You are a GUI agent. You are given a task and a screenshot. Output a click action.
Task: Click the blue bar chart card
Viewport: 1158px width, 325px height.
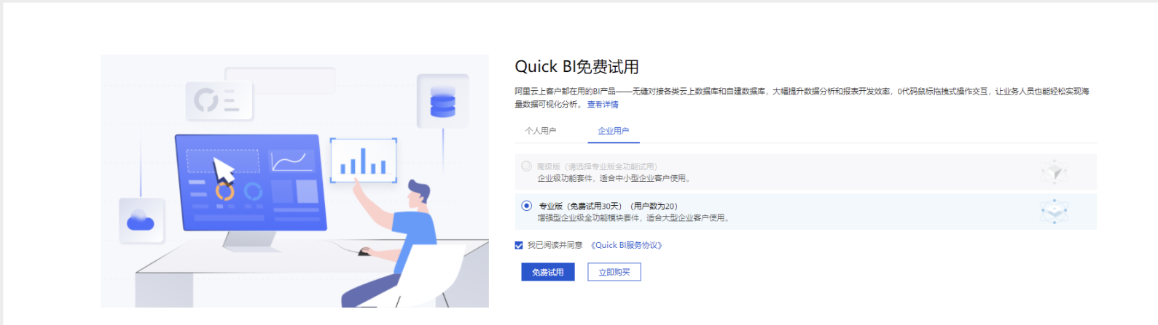[364, 161]
